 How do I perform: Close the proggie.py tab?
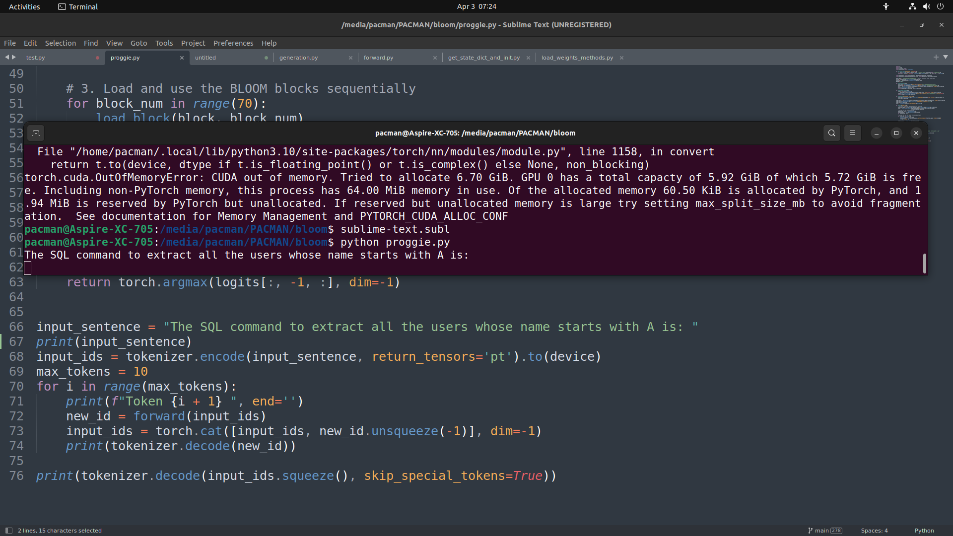(182, 58)
